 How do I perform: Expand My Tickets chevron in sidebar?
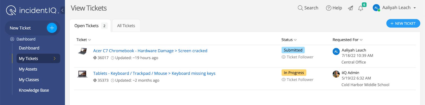tap(55, 59)
